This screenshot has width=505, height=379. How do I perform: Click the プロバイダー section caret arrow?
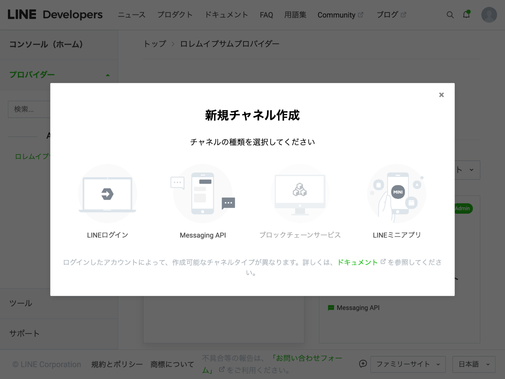click(x=107, y=75)
